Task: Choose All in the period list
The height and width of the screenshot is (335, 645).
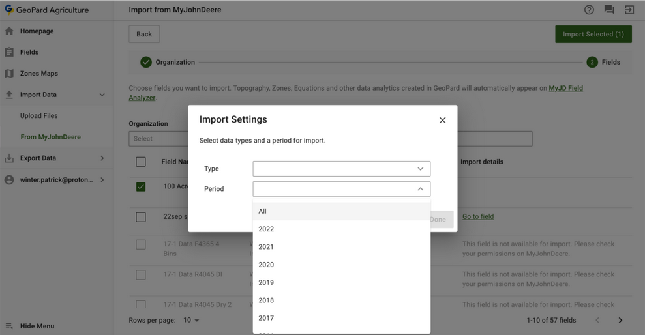Action: [x=262, y=211]
